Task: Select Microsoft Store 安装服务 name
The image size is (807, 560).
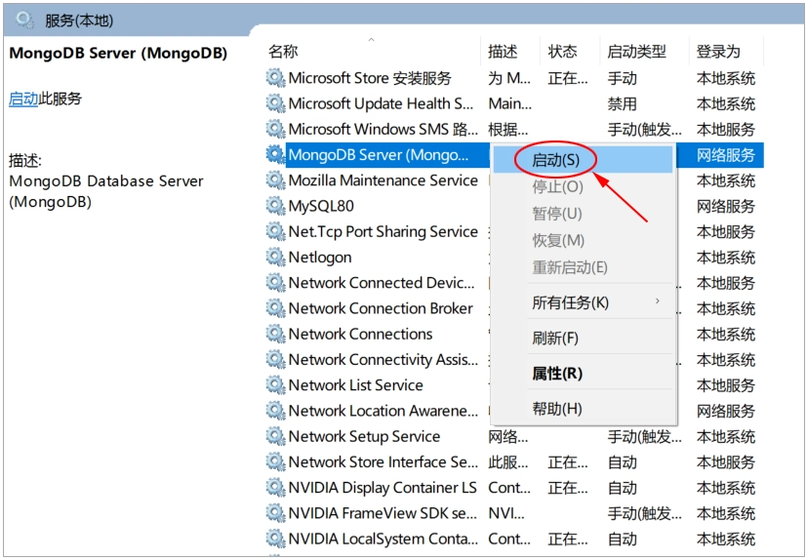Action: (x=370, y=78)
